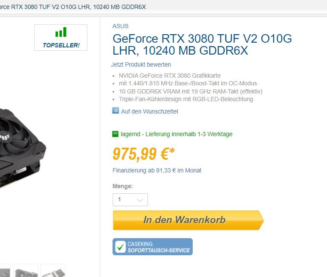327x277 pixels.
Task: Open the Menge quantity dropdown
Action: pyautogui.click(x=130, y=200)
